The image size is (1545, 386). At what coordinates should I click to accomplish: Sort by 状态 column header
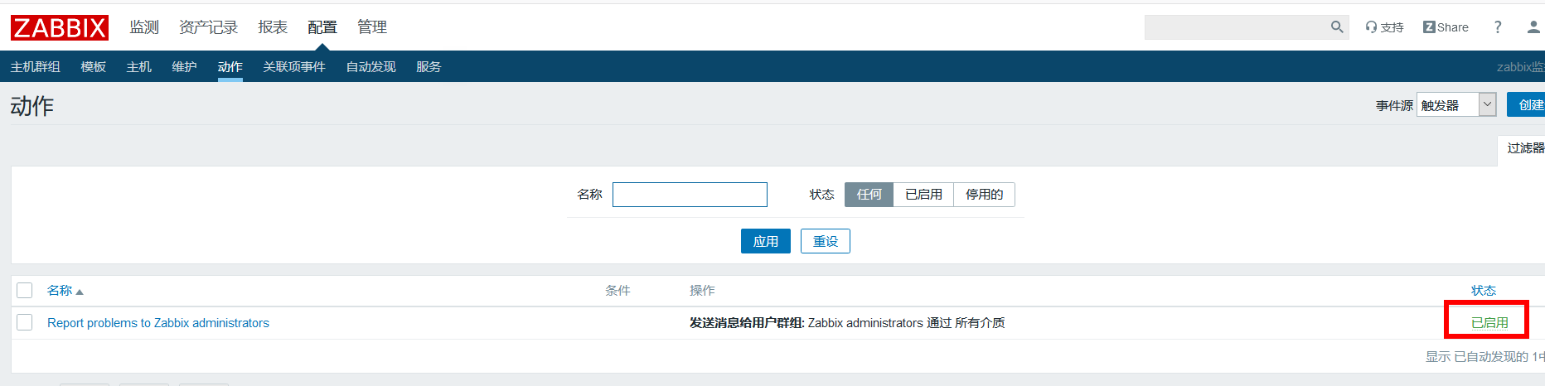(1484, 291)
